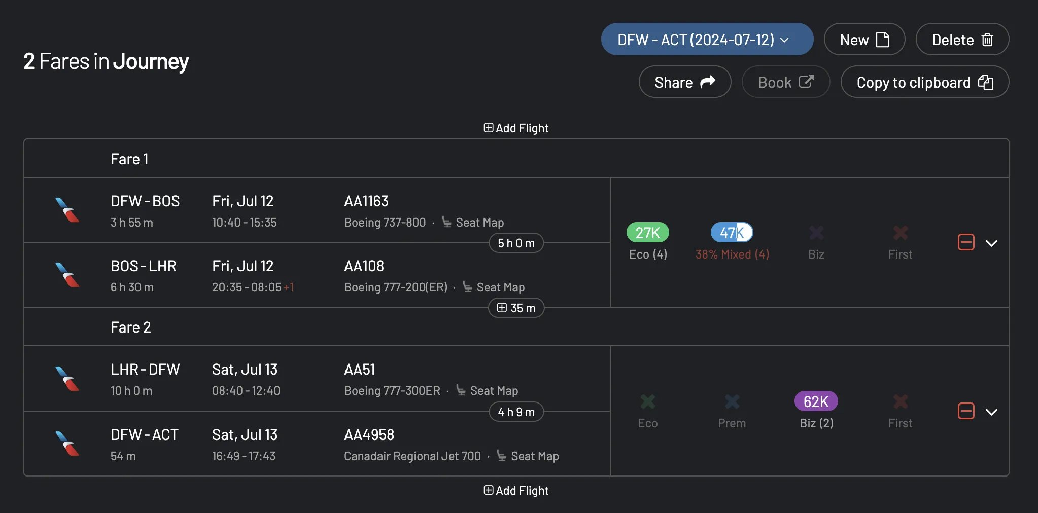
Task: Click unavailable Biz X icon in Fare 1
Action: 816,233
